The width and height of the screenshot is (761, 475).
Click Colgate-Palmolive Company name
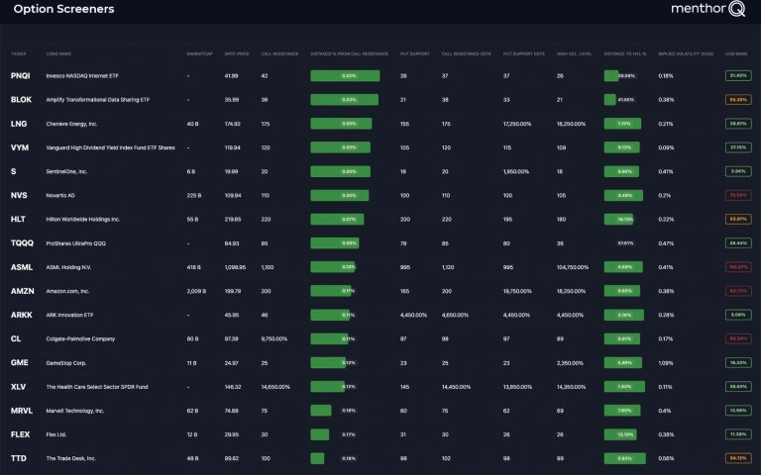[x=80, y=338]
